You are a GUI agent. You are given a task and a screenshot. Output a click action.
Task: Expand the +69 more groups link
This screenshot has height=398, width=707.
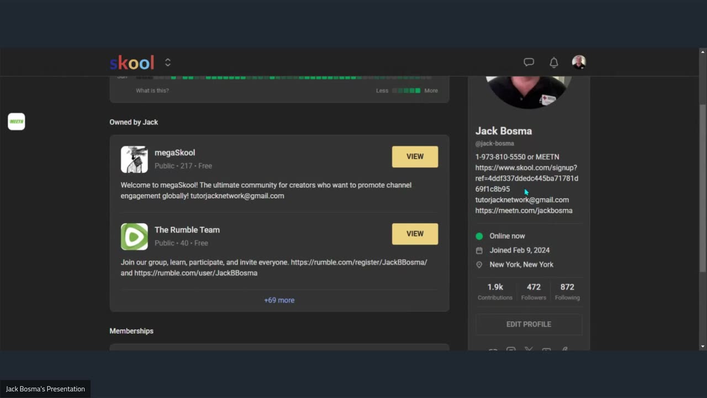[279, 300]
